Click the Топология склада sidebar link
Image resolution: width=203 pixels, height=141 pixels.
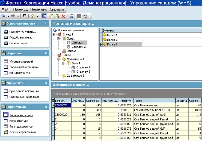21,115
